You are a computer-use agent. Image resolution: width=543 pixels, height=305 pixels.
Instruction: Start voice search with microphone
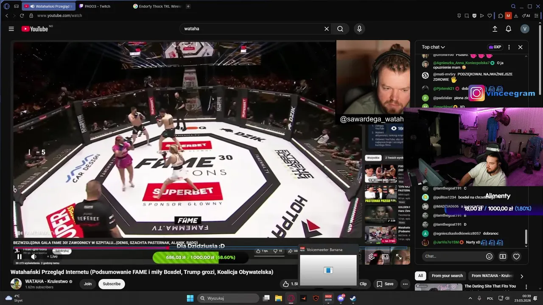359,29
